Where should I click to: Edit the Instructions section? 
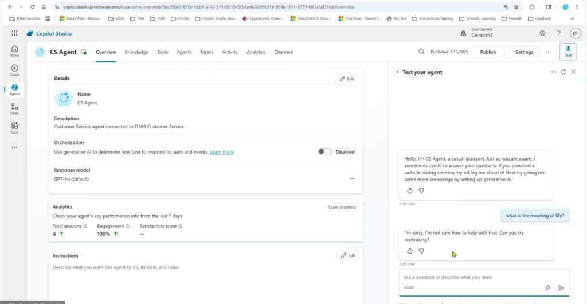(x=348, y=255)
